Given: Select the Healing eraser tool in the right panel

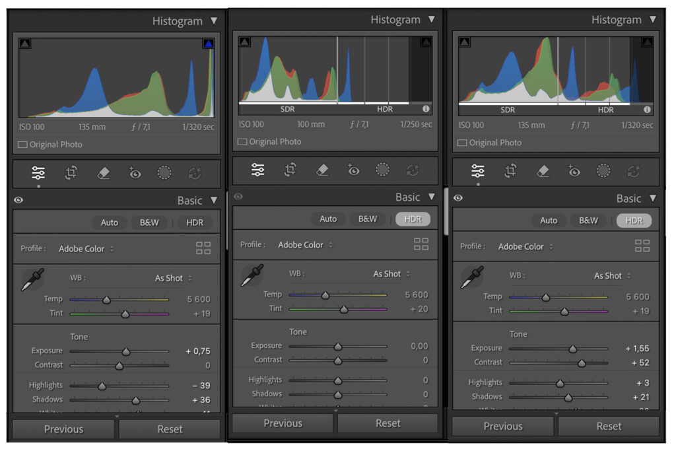Looking at the screenshot, I should coord(543,171).
